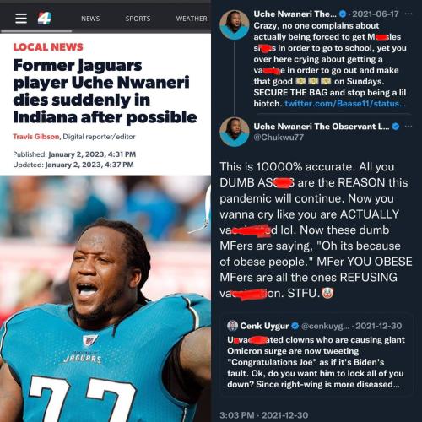Open three-dot menu on the 2021-06-17 tweet
This screenshot has height=422, width=422.
pos(408,14)
